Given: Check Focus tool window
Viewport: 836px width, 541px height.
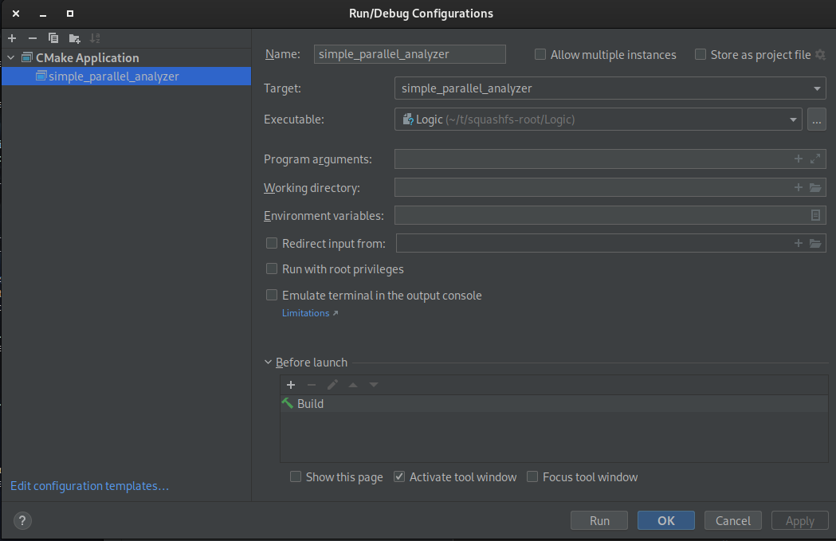Looking at the screenshot, I should click(x=532, y=476).
